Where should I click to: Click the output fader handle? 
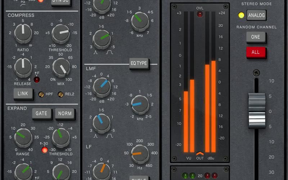[x=257, y=111]
